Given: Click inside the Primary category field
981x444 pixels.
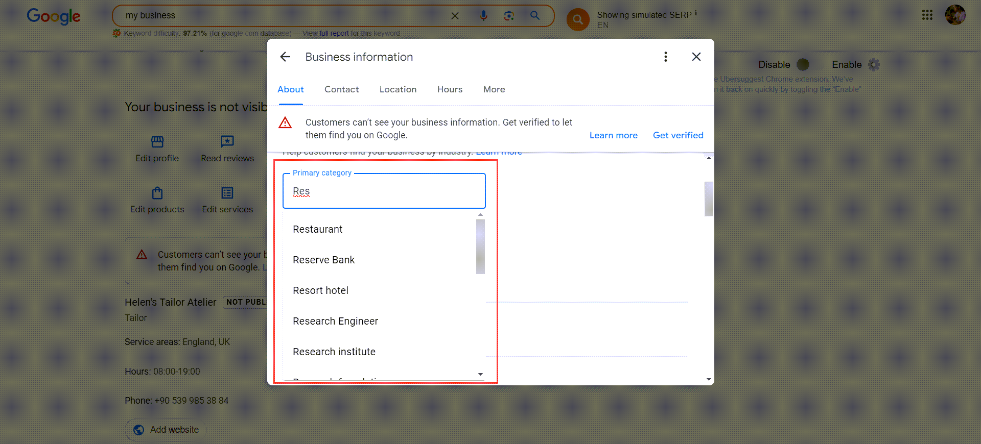Looking at the screenshot, I should point(384,191).
